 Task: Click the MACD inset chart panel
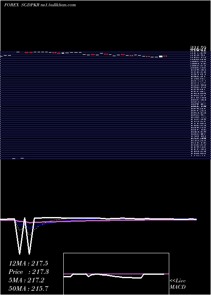pos(116,274)
